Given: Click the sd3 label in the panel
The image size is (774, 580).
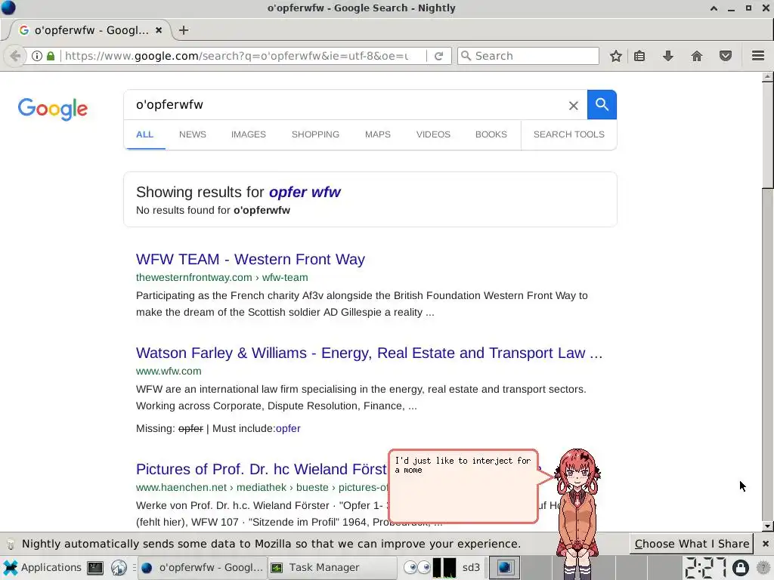Looking at the screenshot, I should [471, 568].
